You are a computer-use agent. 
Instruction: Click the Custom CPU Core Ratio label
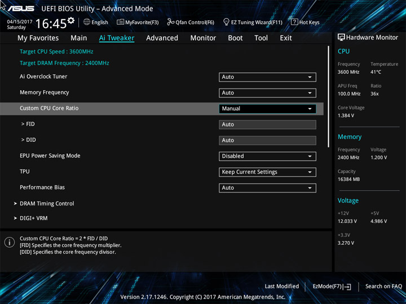49,108
